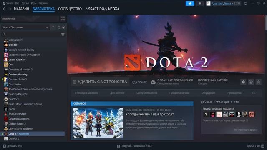The height and width of the screenshot is (150, 267).
Task: Open more links ellipsis menu
Action: [254, 93]
